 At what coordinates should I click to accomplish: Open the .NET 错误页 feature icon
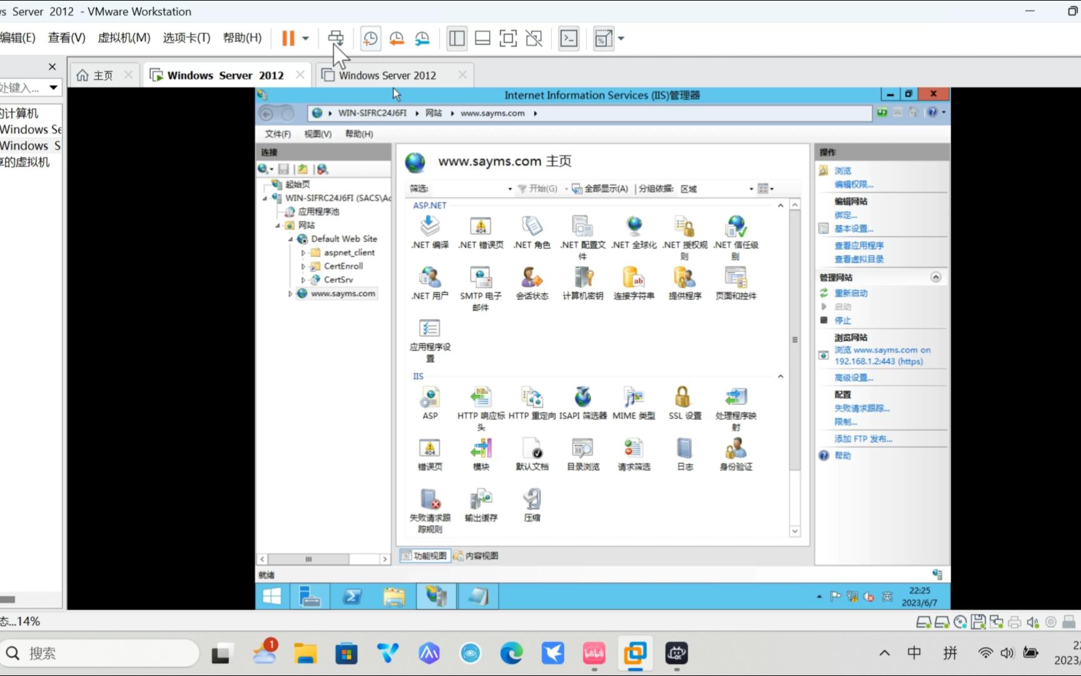[x=480, y=232]
